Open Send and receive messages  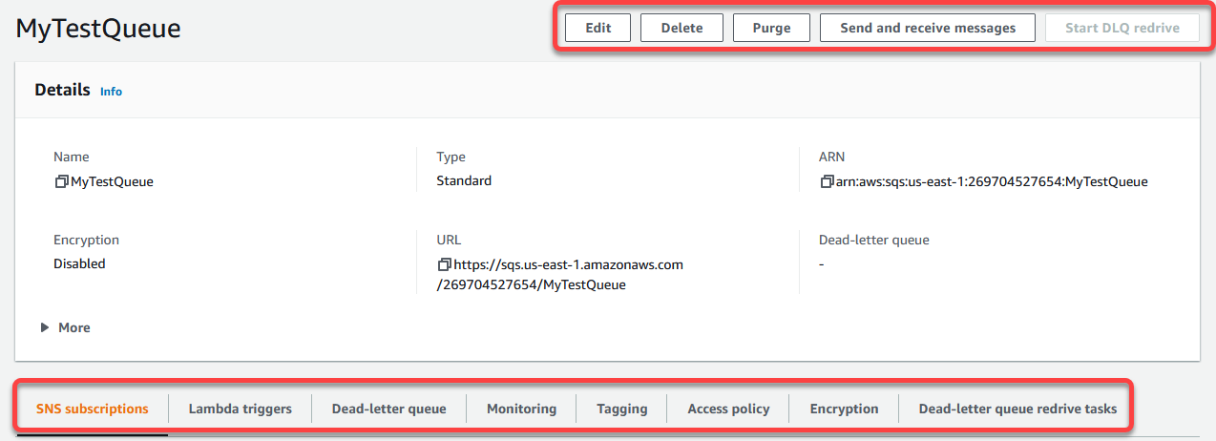927,28
